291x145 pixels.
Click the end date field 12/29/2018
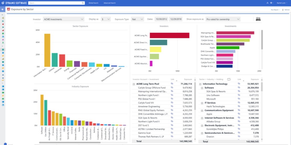(x=176, y=19)
